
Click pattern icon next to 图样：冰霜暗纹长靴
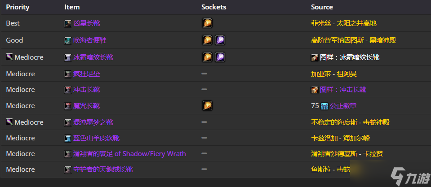tap(315, 57)
